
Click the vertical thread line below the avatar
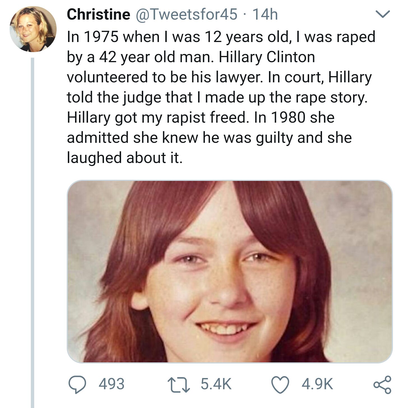coord(33,232)
